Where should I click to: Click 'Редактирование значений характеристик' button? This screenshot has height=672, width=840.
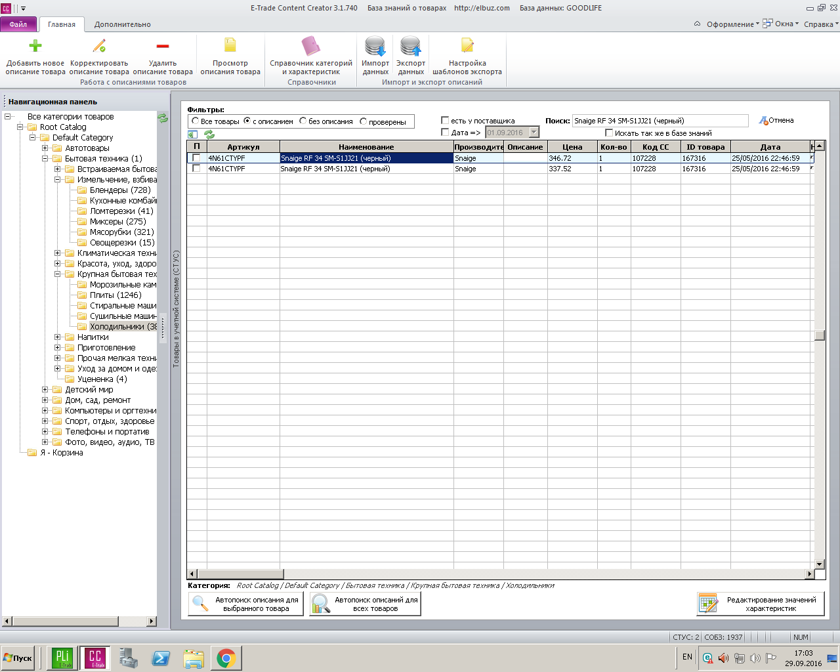tap(761, 604)
